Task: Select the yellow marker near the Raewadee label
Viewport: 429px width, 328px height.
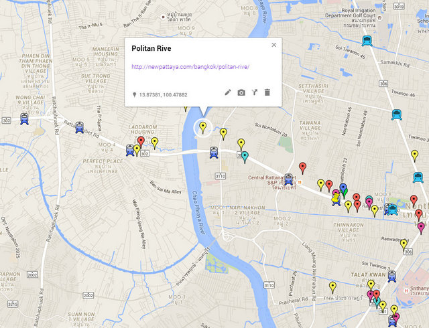Action: click(404, 244)
